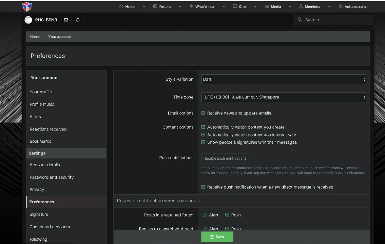Open What's new in the navigation
This screenshot has width=385, height=244.
click(x=202, y=6)
